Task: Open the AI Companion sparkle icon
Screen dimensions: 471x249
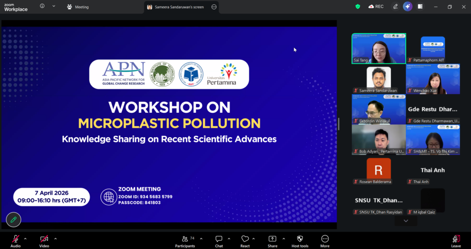Action: click(408, 7)
